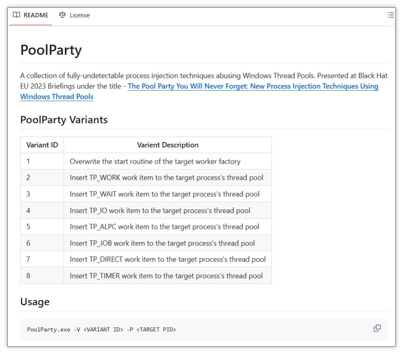Click Variant ID cell 2
The width and height of the screenshot is (403, 354).
42,178
